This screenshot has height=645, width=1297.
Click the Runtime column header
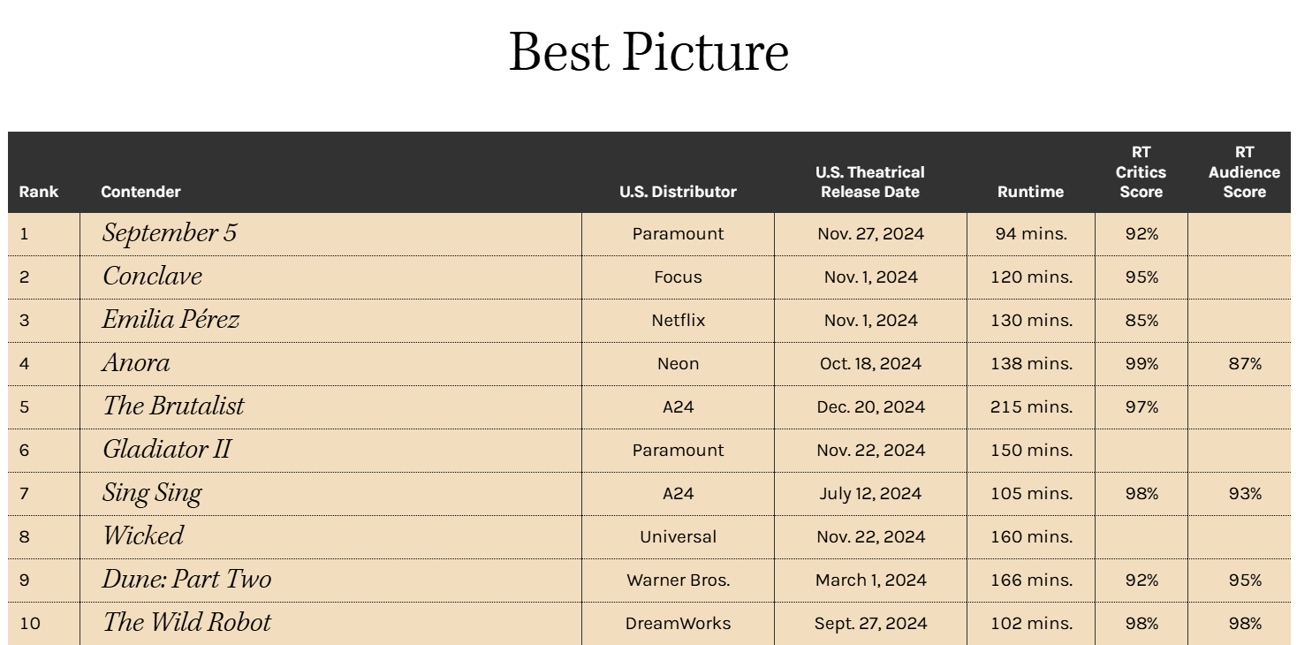pyautogui.click(x=1030, y=192)
